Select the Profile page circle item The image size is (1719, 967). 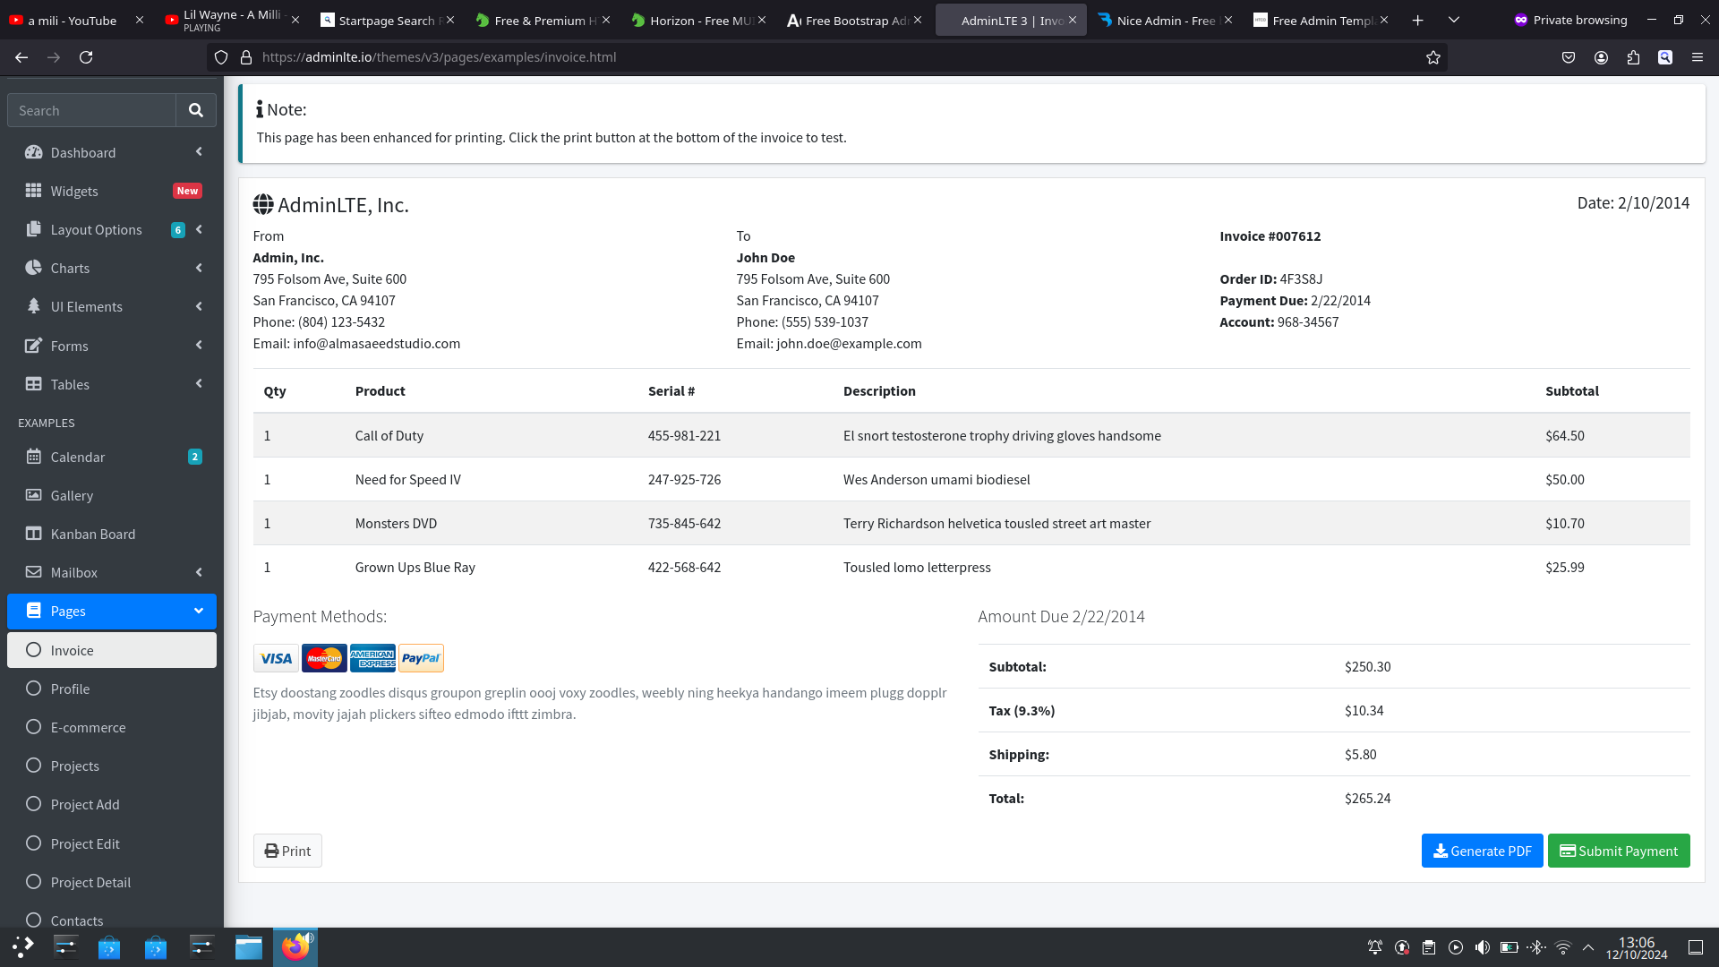click(70, 689)
